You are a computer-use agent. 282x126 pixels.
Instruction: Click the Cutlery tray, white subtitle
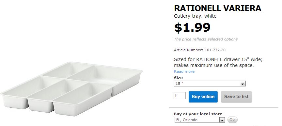point(195,16)
